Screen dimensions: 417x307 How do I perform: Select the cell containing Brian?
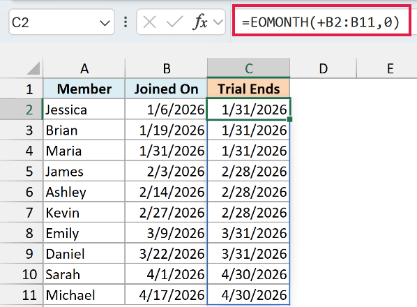84,130
